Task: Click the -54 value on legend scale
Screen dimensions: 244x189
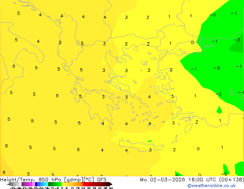Action: pyautogui.click(x=12, y=188)
